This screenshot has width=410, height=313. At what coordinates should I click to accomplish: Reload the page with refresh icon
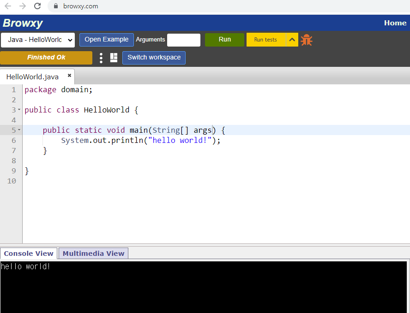point(38,6)
